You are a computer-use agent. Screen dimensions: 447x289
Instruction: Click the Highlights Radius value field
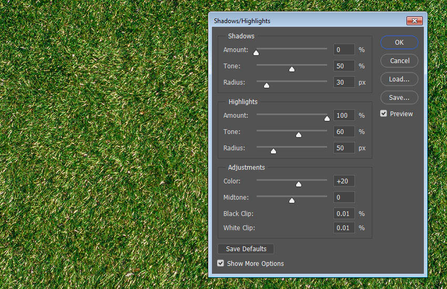(x=344, y=148)
